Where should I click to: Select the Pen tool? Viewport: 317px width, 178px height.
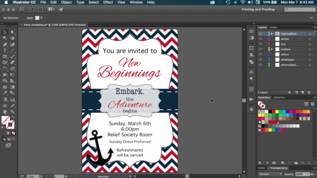5,44
